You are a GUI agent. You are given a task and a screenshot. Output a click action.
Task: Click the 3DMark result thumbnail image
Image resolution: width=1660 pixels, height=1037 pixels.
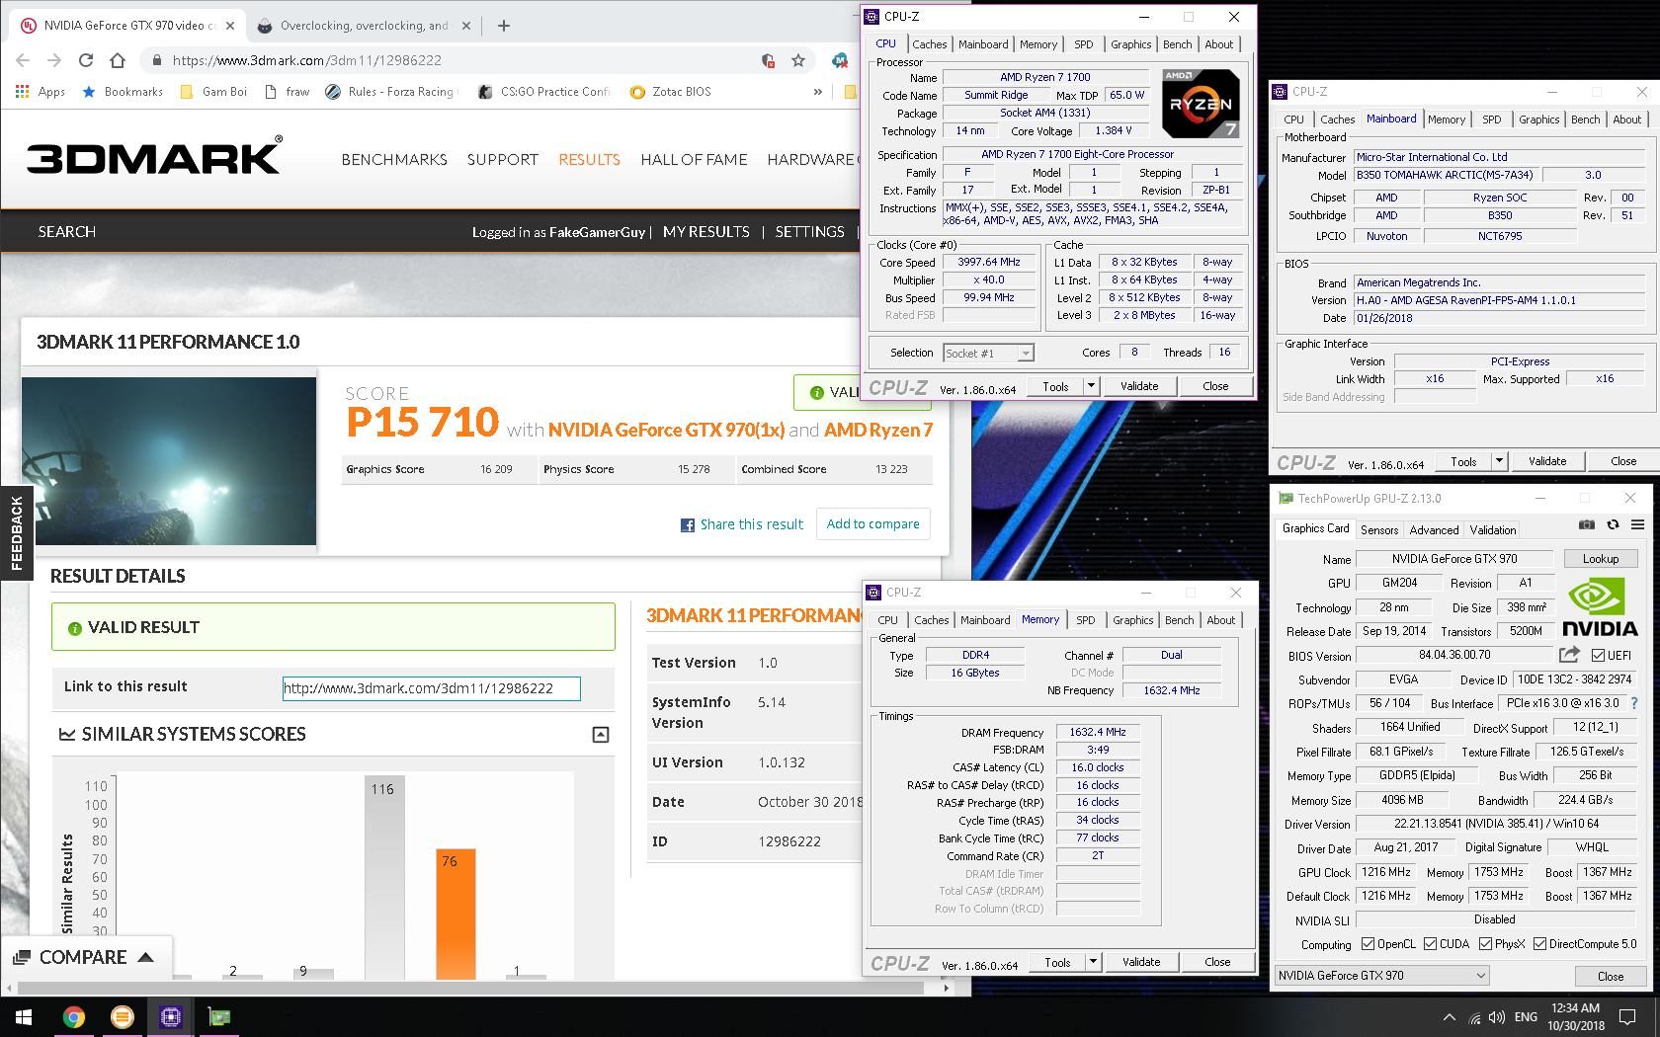169,461
